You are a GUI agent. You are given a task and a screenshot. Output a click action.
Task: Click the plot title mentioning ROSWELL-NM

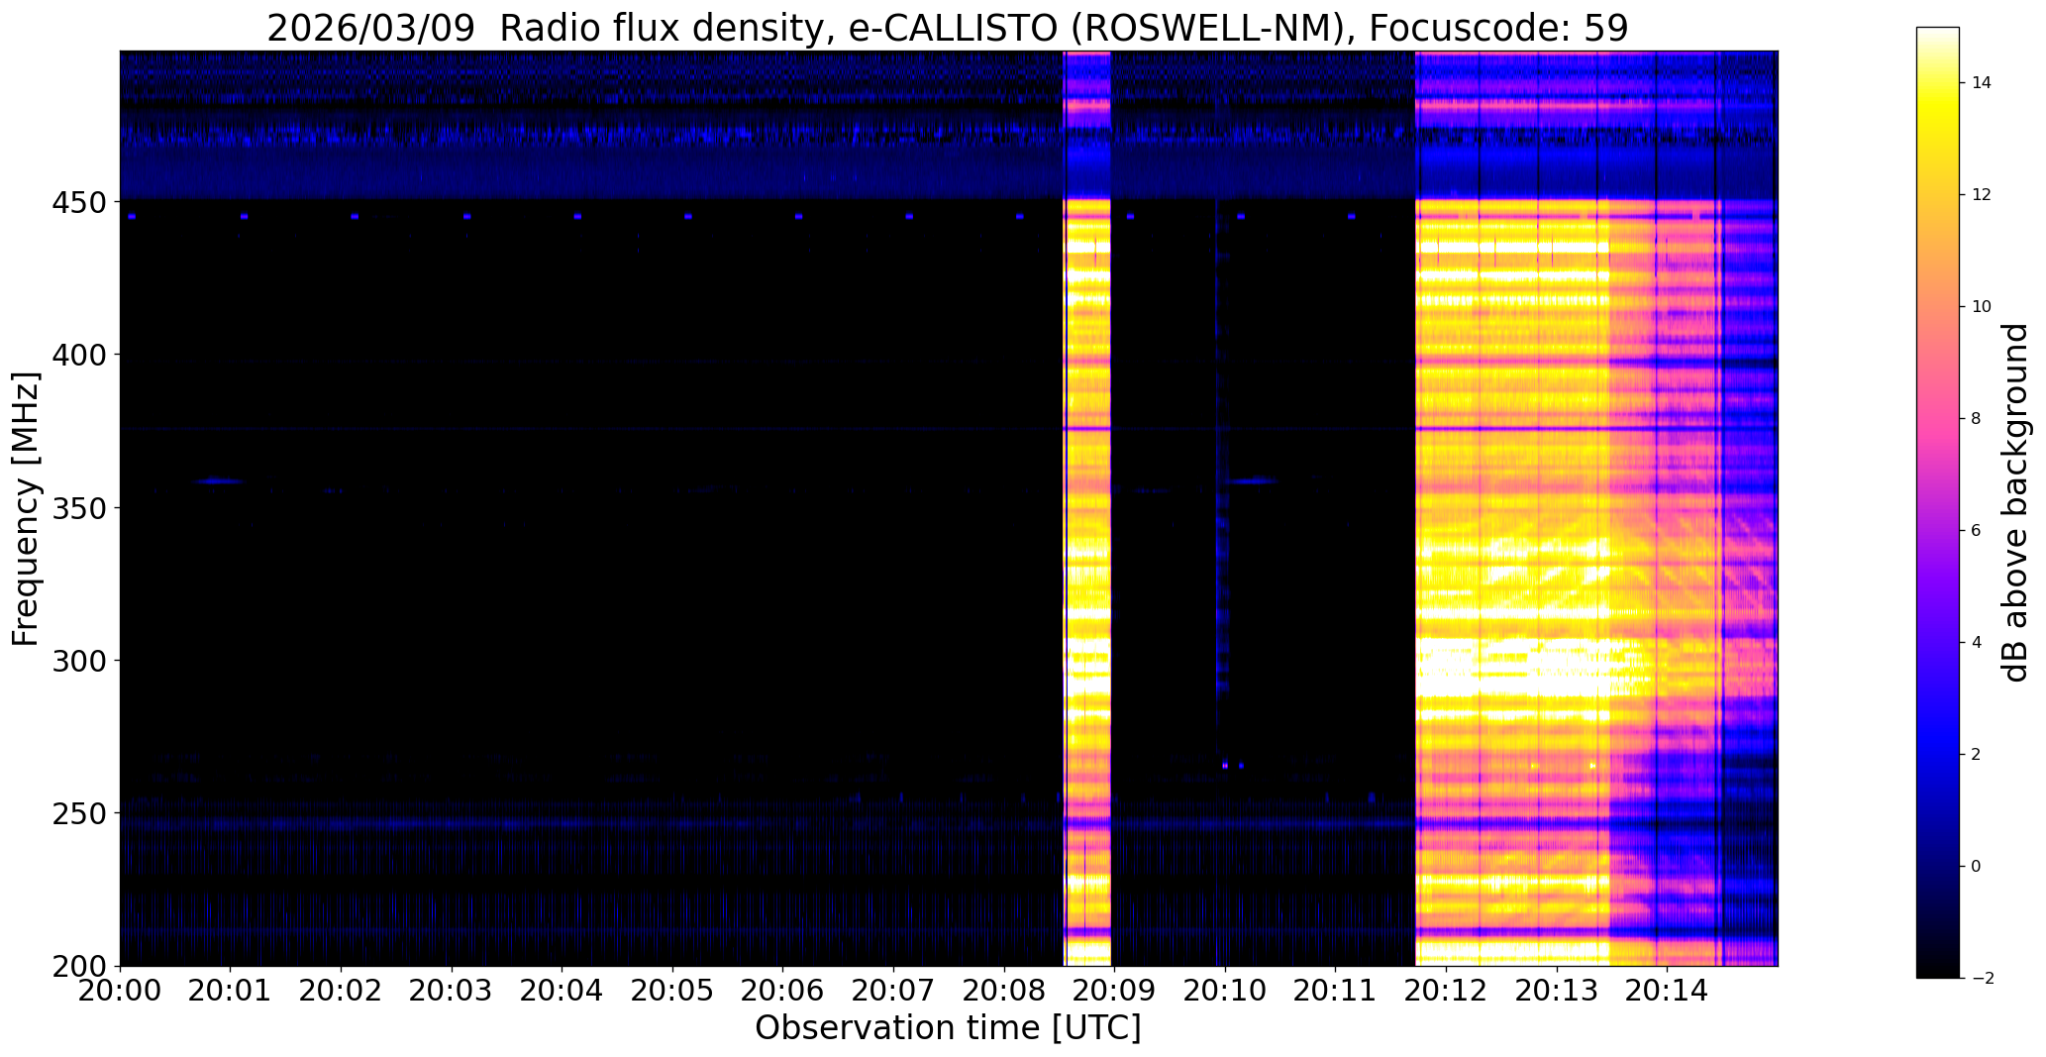(x=948, y=28)
